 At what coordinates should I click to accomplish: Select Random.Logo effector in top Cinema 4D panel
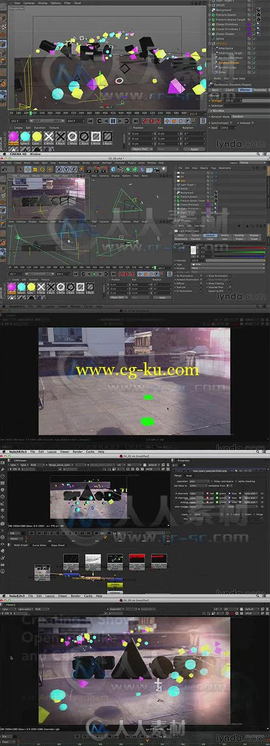tap(228, 67)
